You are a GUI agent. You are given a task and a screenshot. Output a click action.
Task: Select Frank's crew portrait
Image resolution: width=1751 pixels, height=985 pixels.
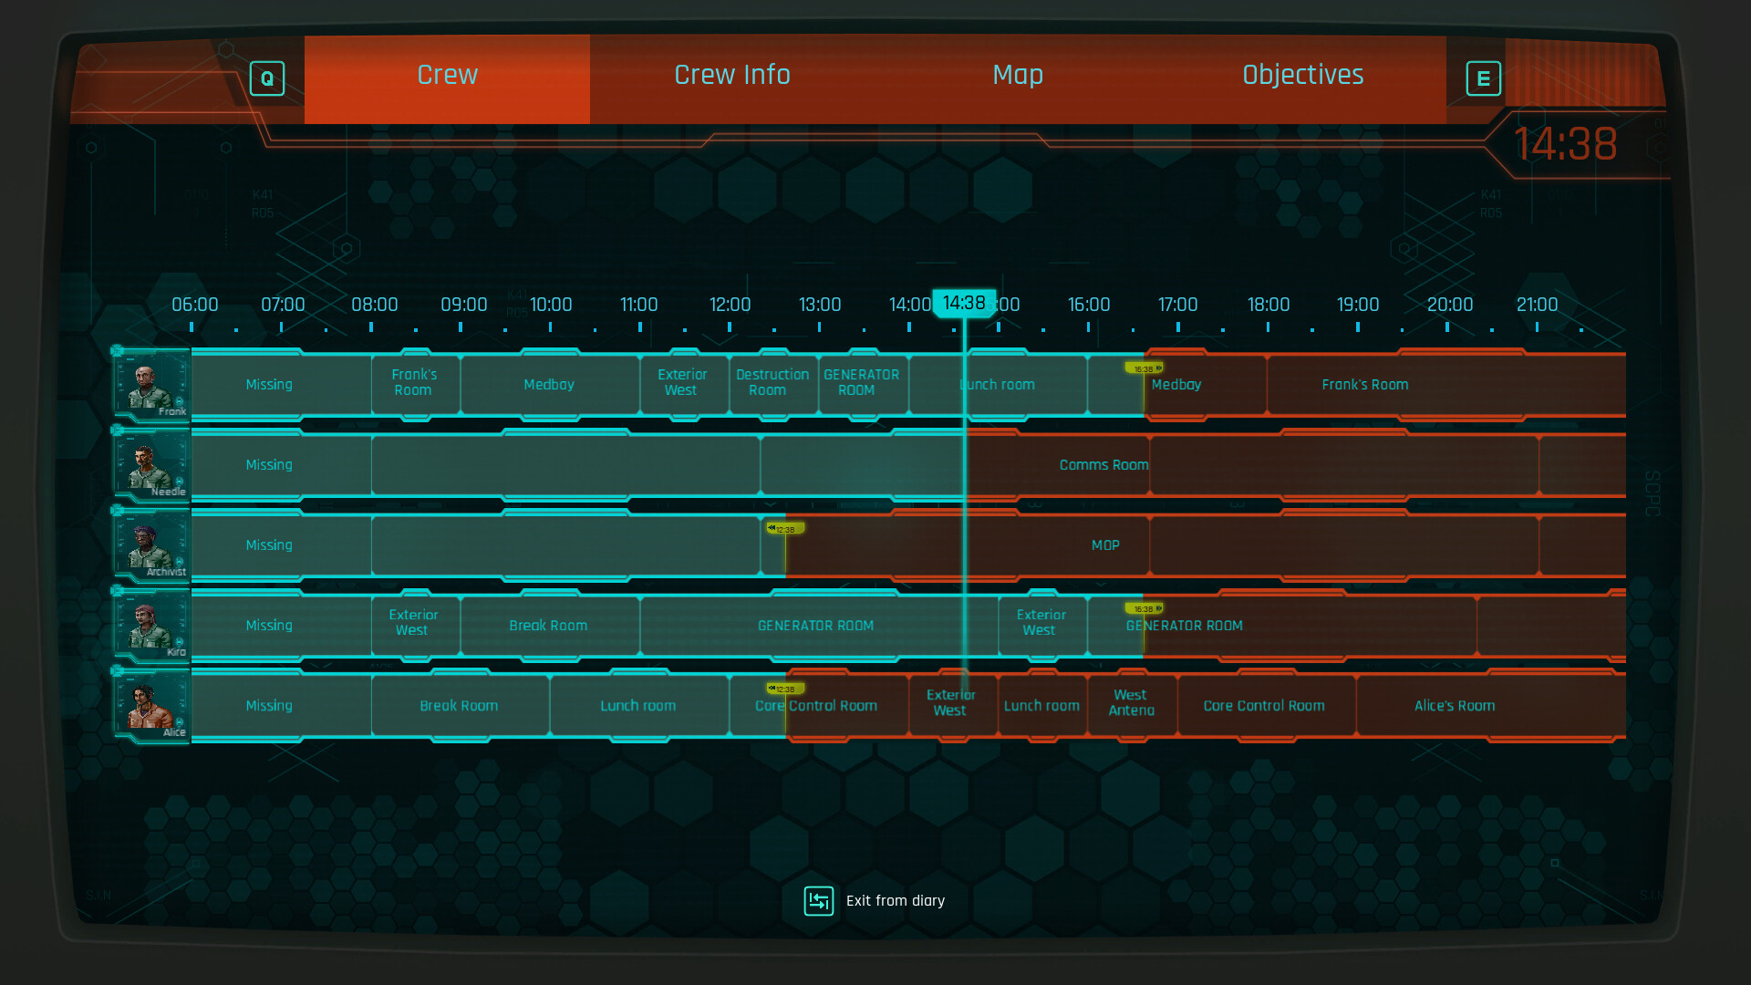(x=151, y=384)
